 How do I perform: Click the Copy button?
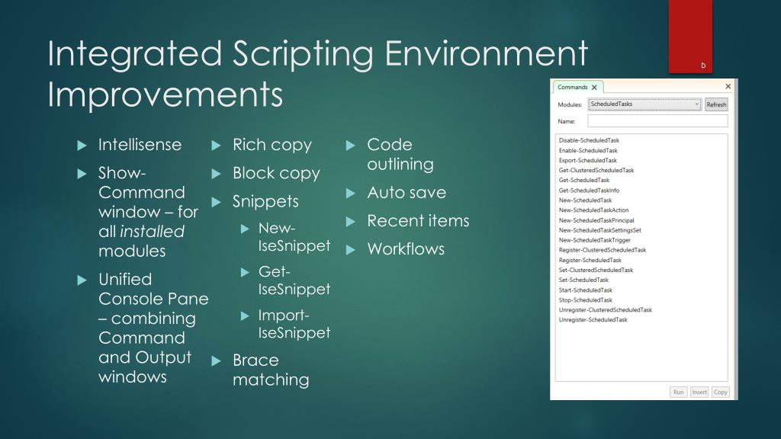coord(720,392)
